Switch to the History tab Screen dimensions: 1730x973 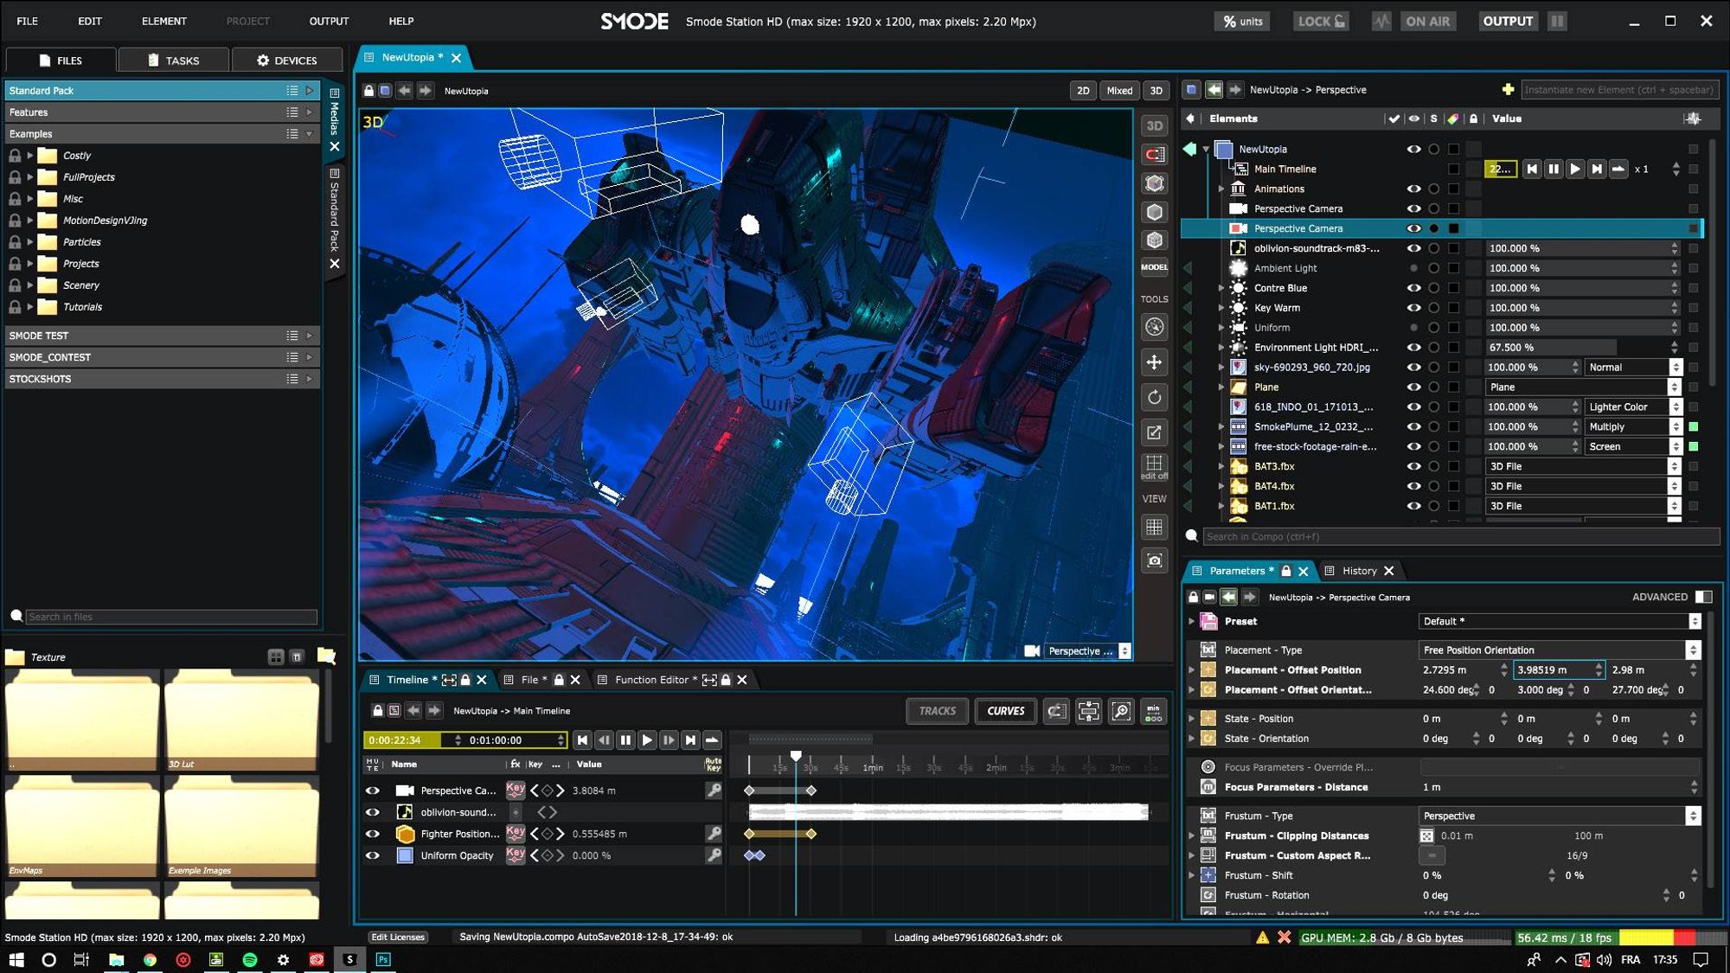tap(1358, 570)
